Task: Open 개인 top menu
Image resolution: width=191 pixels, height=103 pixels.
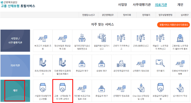Action: tap(180, 5)
